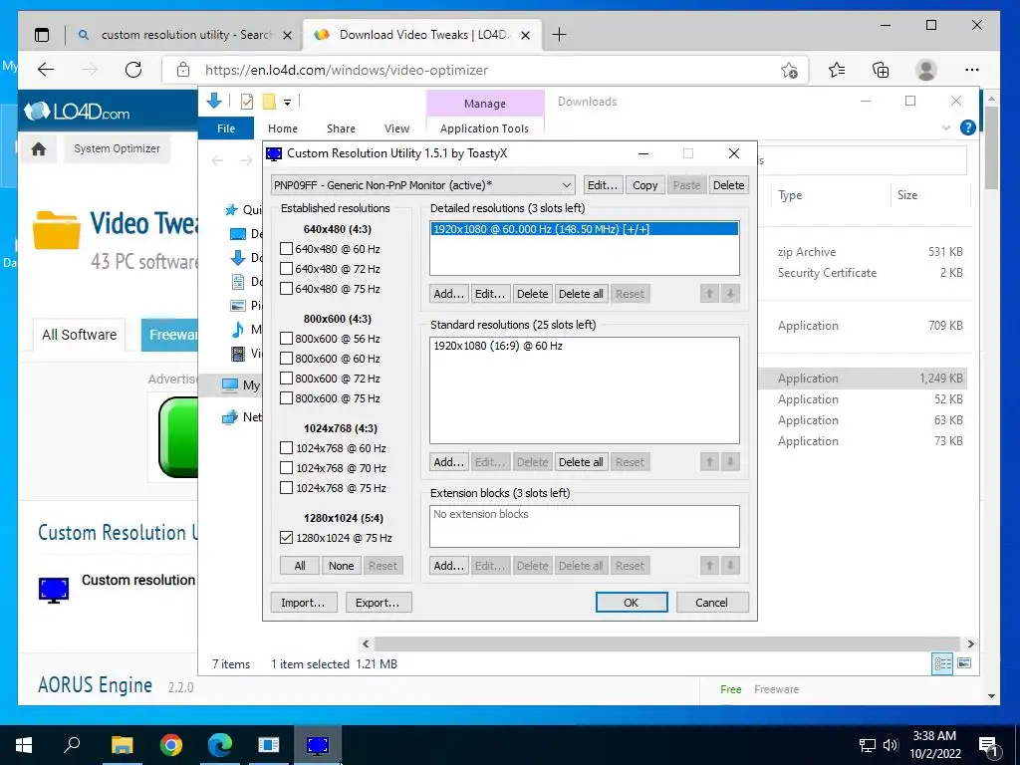Open the File menu in Explorer

pyautogui.click(x=226, y=128)
